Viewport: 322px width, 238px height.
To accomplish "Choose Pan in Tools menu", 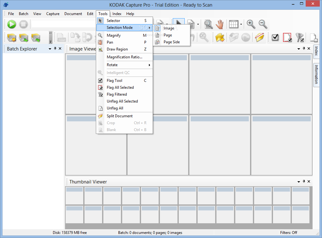I will 124,42.
